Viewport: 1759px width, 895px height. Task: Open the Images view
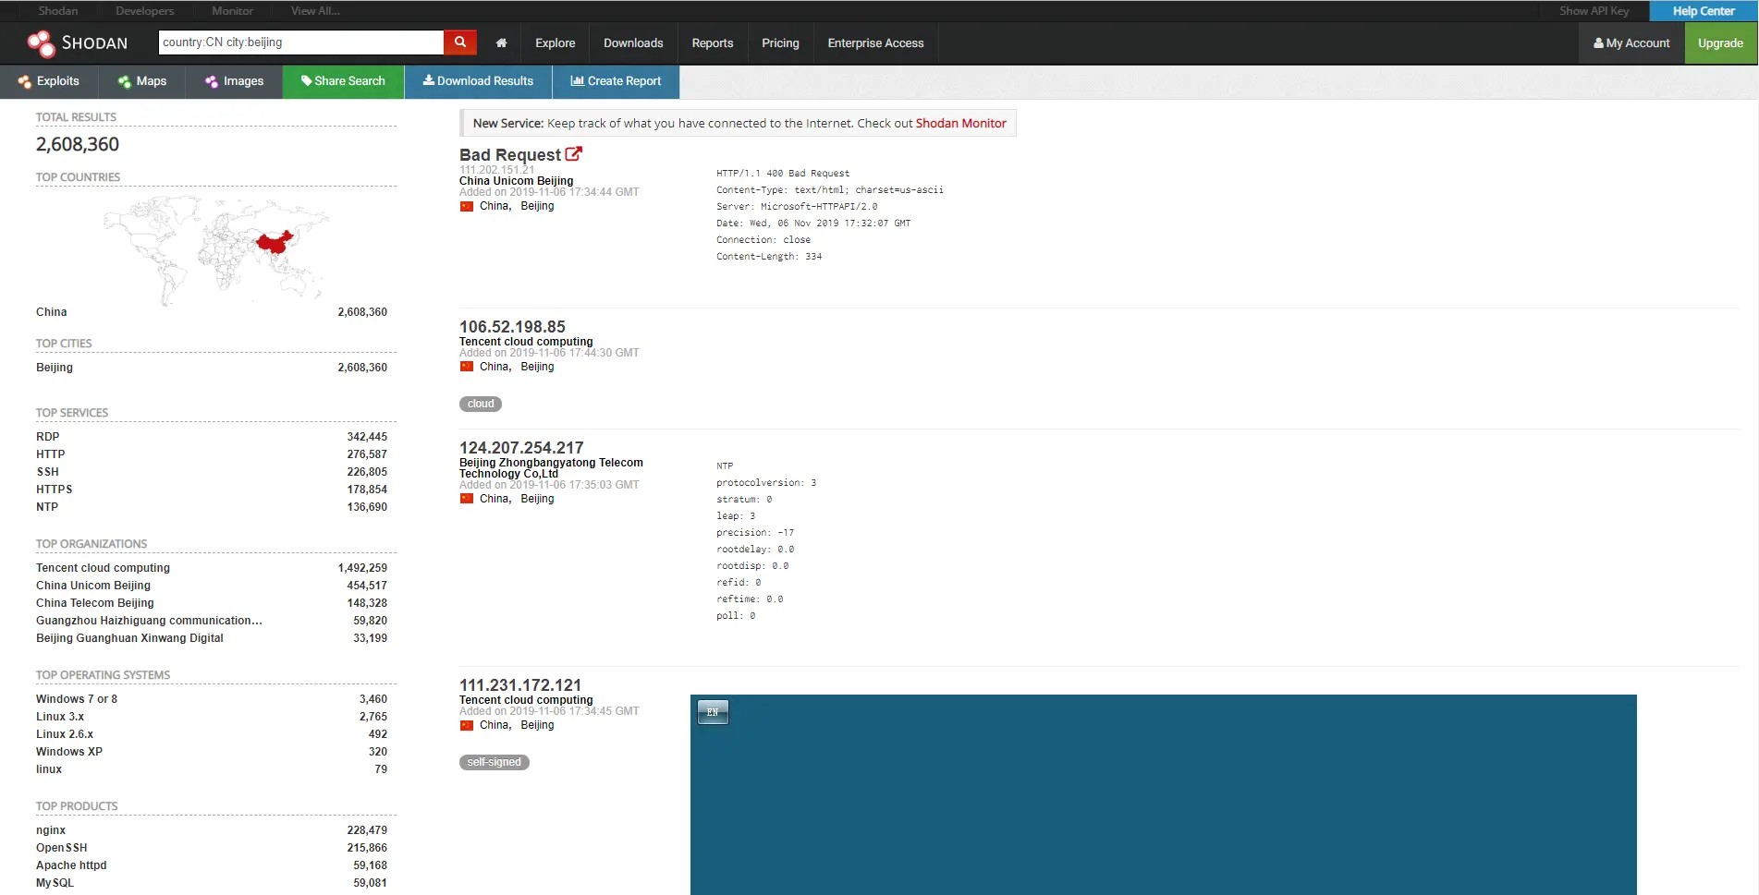click(x=234, y=81)
